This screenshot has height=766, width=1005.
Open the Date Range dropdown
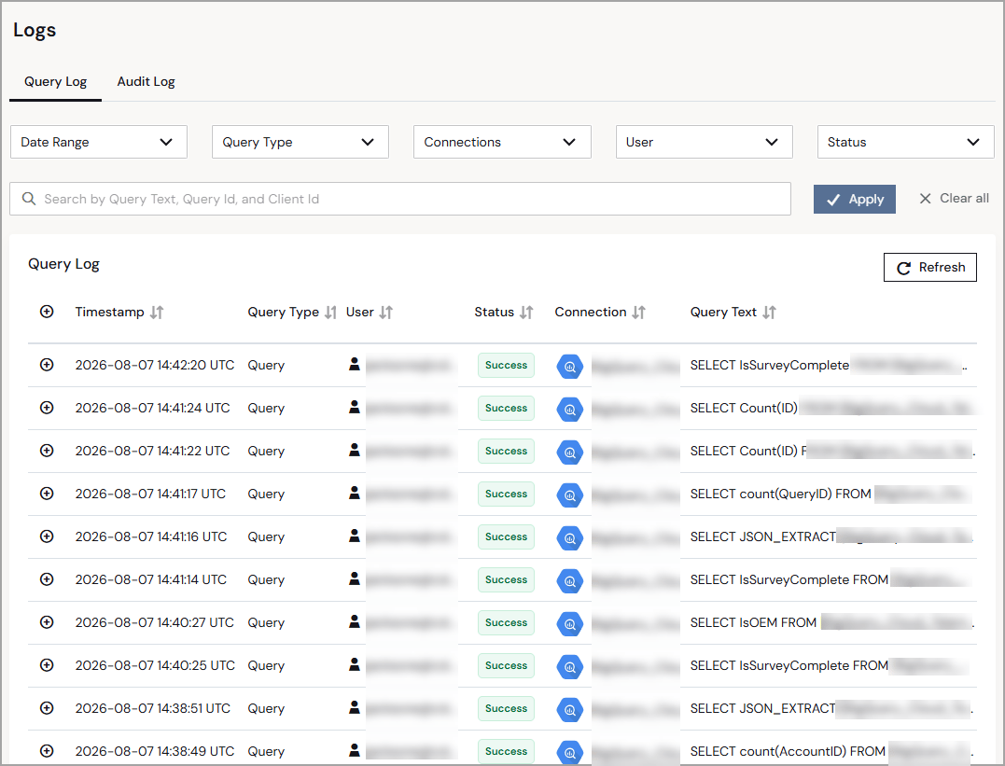tap(99, 142)
